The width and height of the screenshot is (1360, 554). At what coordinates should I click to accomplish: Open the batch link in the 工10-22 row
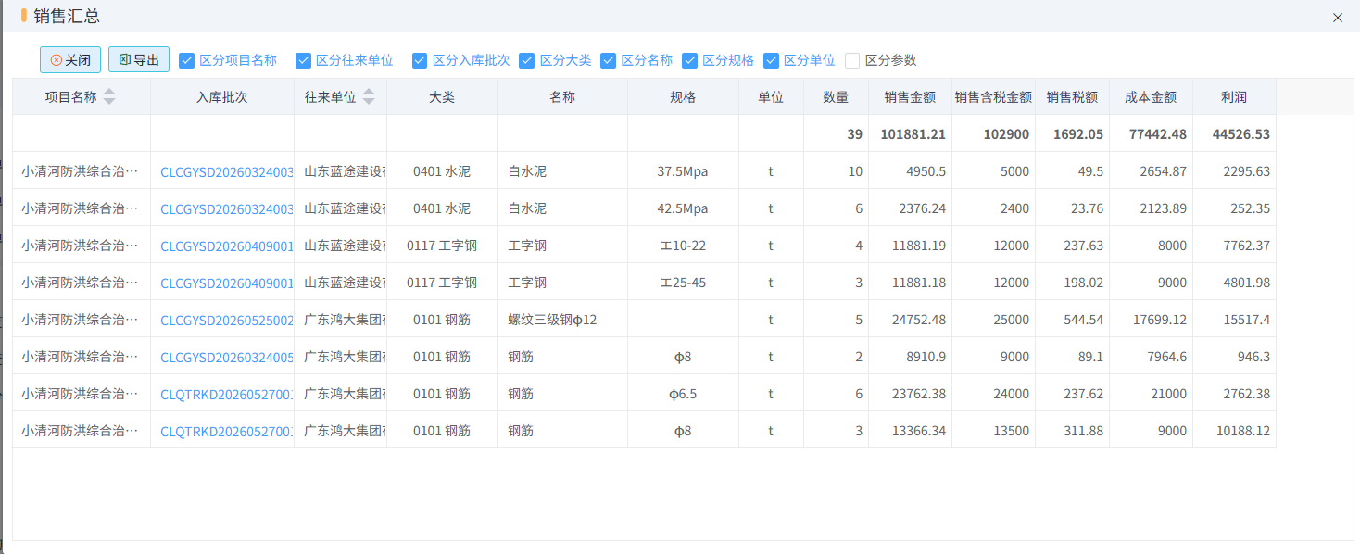point(227,246)
